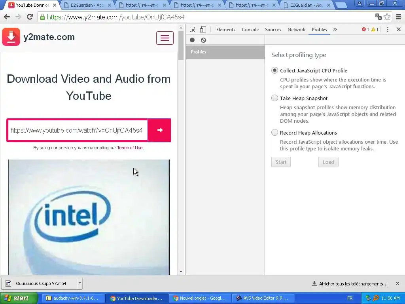Screen dimensions: 405x304
Task: Click the browser back arrow
Action: pos(7,17)
